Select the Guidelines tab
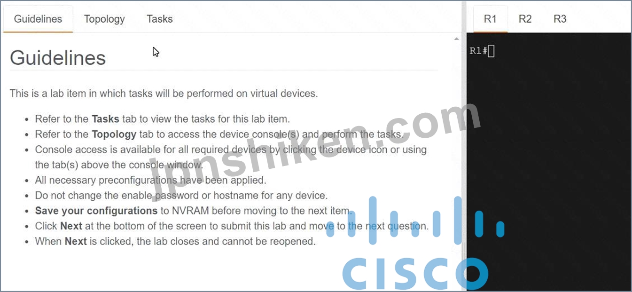Screen dimensions: 632x292 click(38, 19)
